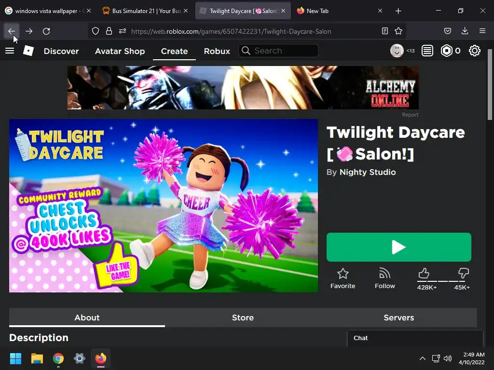Close the New Tab tab
The height and width of the screenshot is (370, 494).
pos(380,11)
